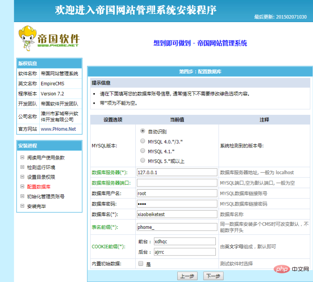Select the MYSQL 4.0.*/3.* radio button
313x282 pixels.
(x=143, y=141)
